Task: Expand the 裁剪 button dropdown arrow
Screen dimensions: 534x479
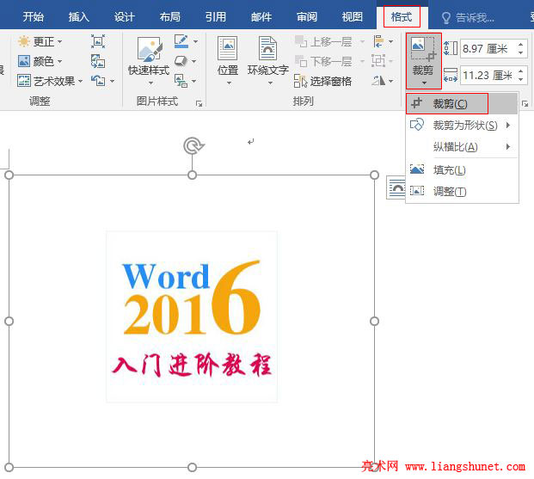Action: click(424, 83)
